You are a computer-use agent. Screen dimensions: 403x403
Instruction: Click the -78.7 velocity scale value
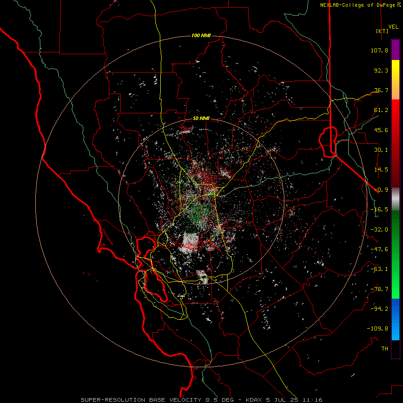click(x=379, y=289)
